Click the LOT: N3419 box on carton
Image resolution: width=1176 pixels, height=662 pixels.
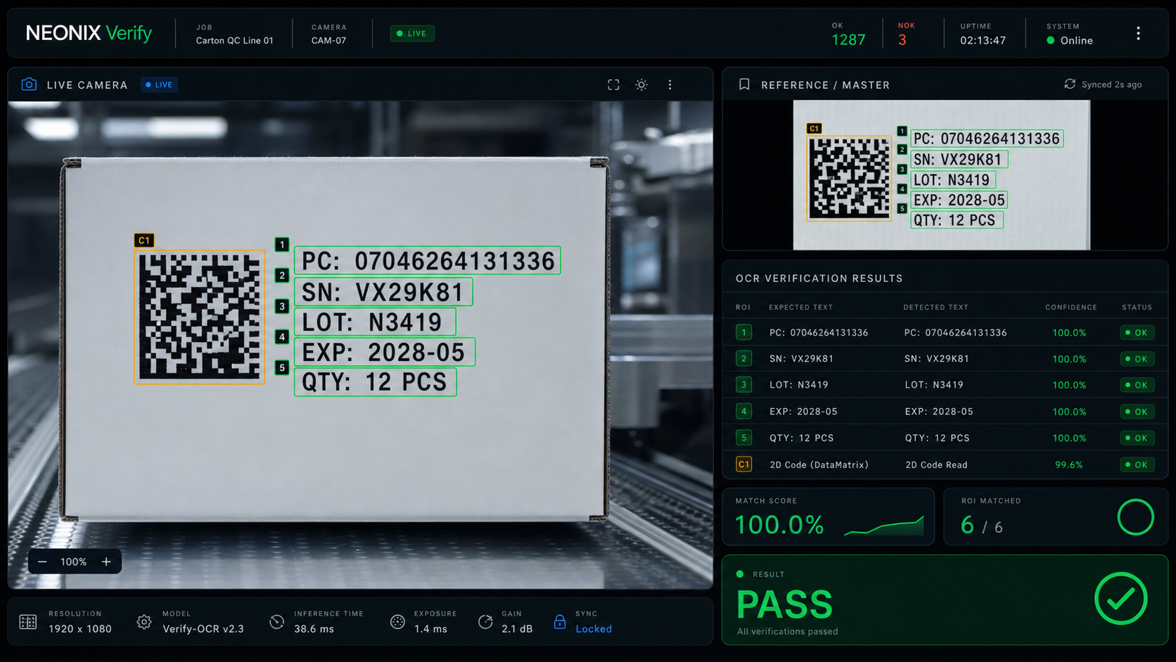pyautogui.click(x=375, y=322)
